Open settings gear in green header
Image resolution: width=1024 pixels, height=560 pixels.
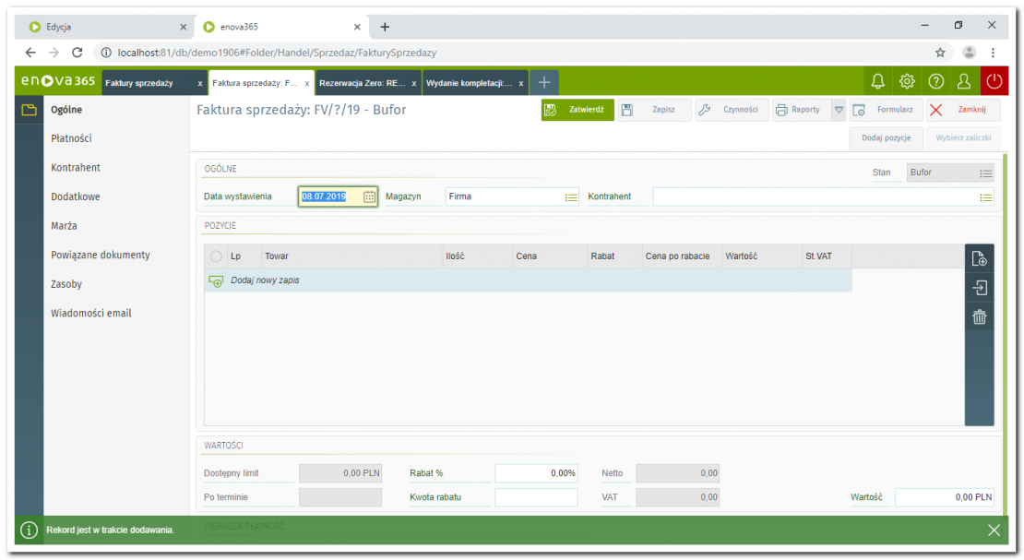[907, 82]
